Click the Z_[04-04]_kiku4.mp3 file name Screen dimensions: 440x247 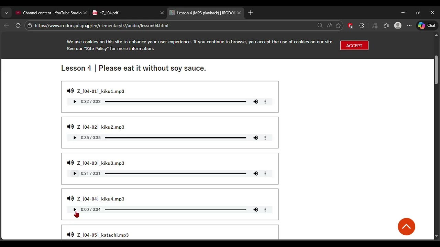click(x=101, y=199)
